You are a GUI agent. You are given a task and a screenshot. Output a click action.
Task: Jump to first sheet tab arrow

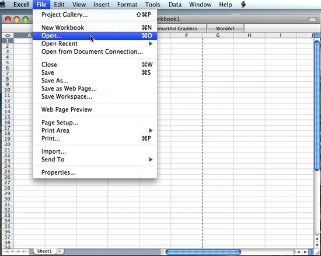[x=6, y=251]
